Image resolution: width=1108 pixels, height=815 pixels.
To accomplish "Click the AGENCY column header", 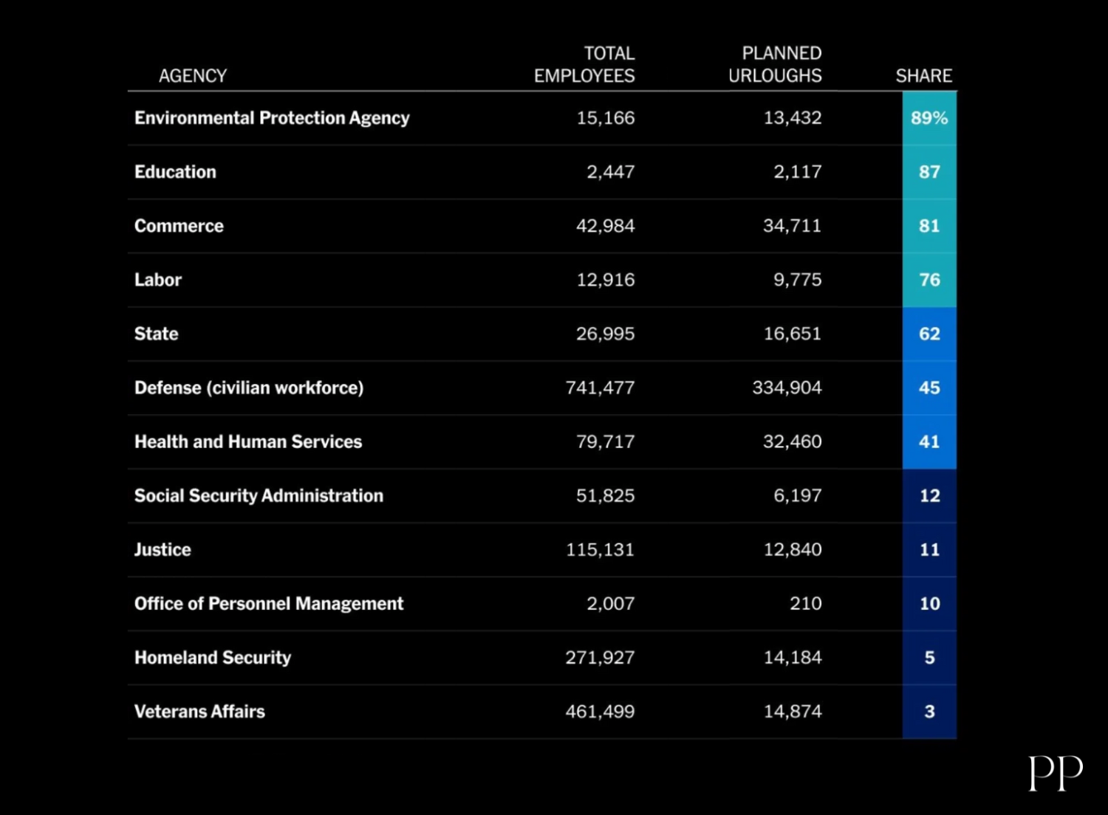I will pos(193,76).
